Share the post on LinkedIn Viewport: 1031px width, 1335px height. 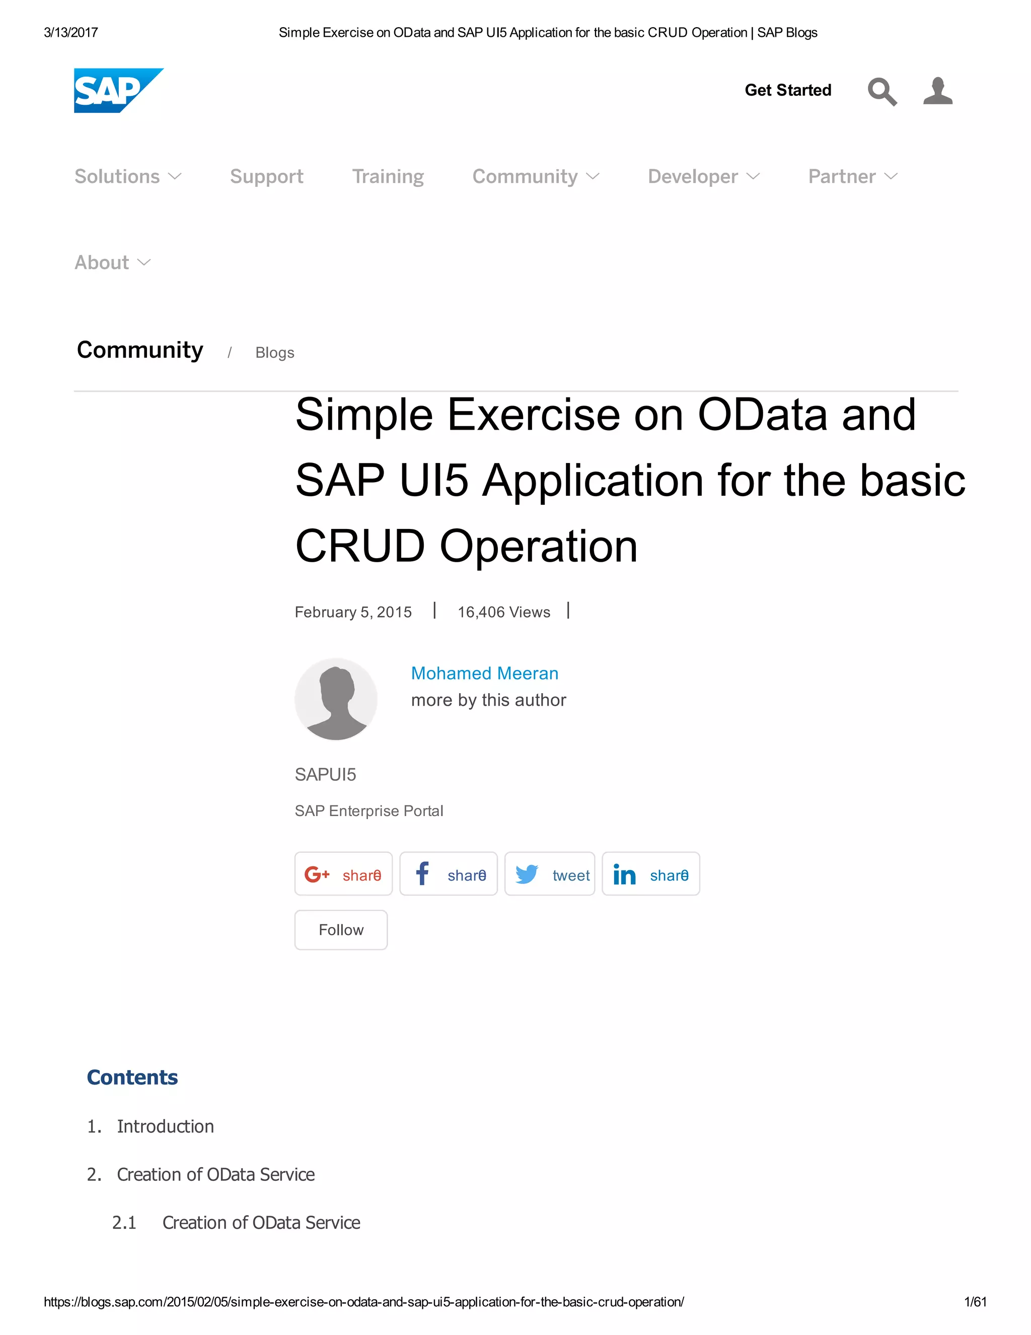tap(650, 874)
